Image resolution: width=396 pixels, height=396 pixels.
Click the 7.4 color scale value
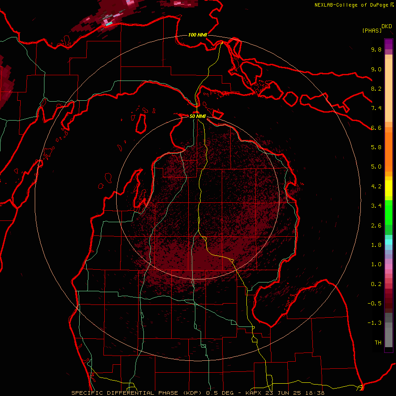(376, 108)
